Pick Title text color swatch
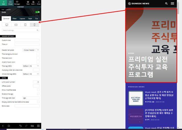Viewport: 182px width, 130px height. [x=38, y=58]
